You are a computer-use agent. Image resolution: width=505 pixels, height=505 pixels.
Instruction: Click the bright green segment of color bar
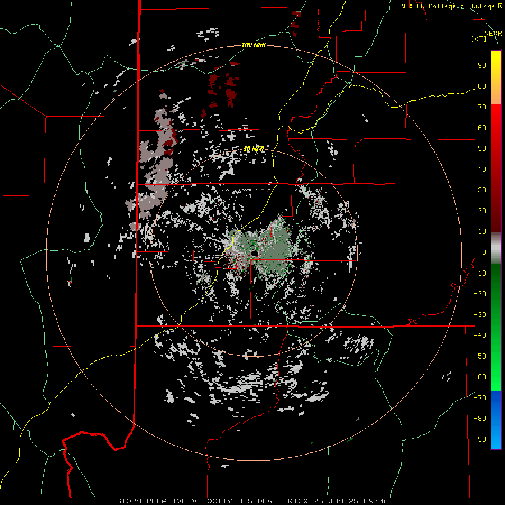(x=495, y=328)
